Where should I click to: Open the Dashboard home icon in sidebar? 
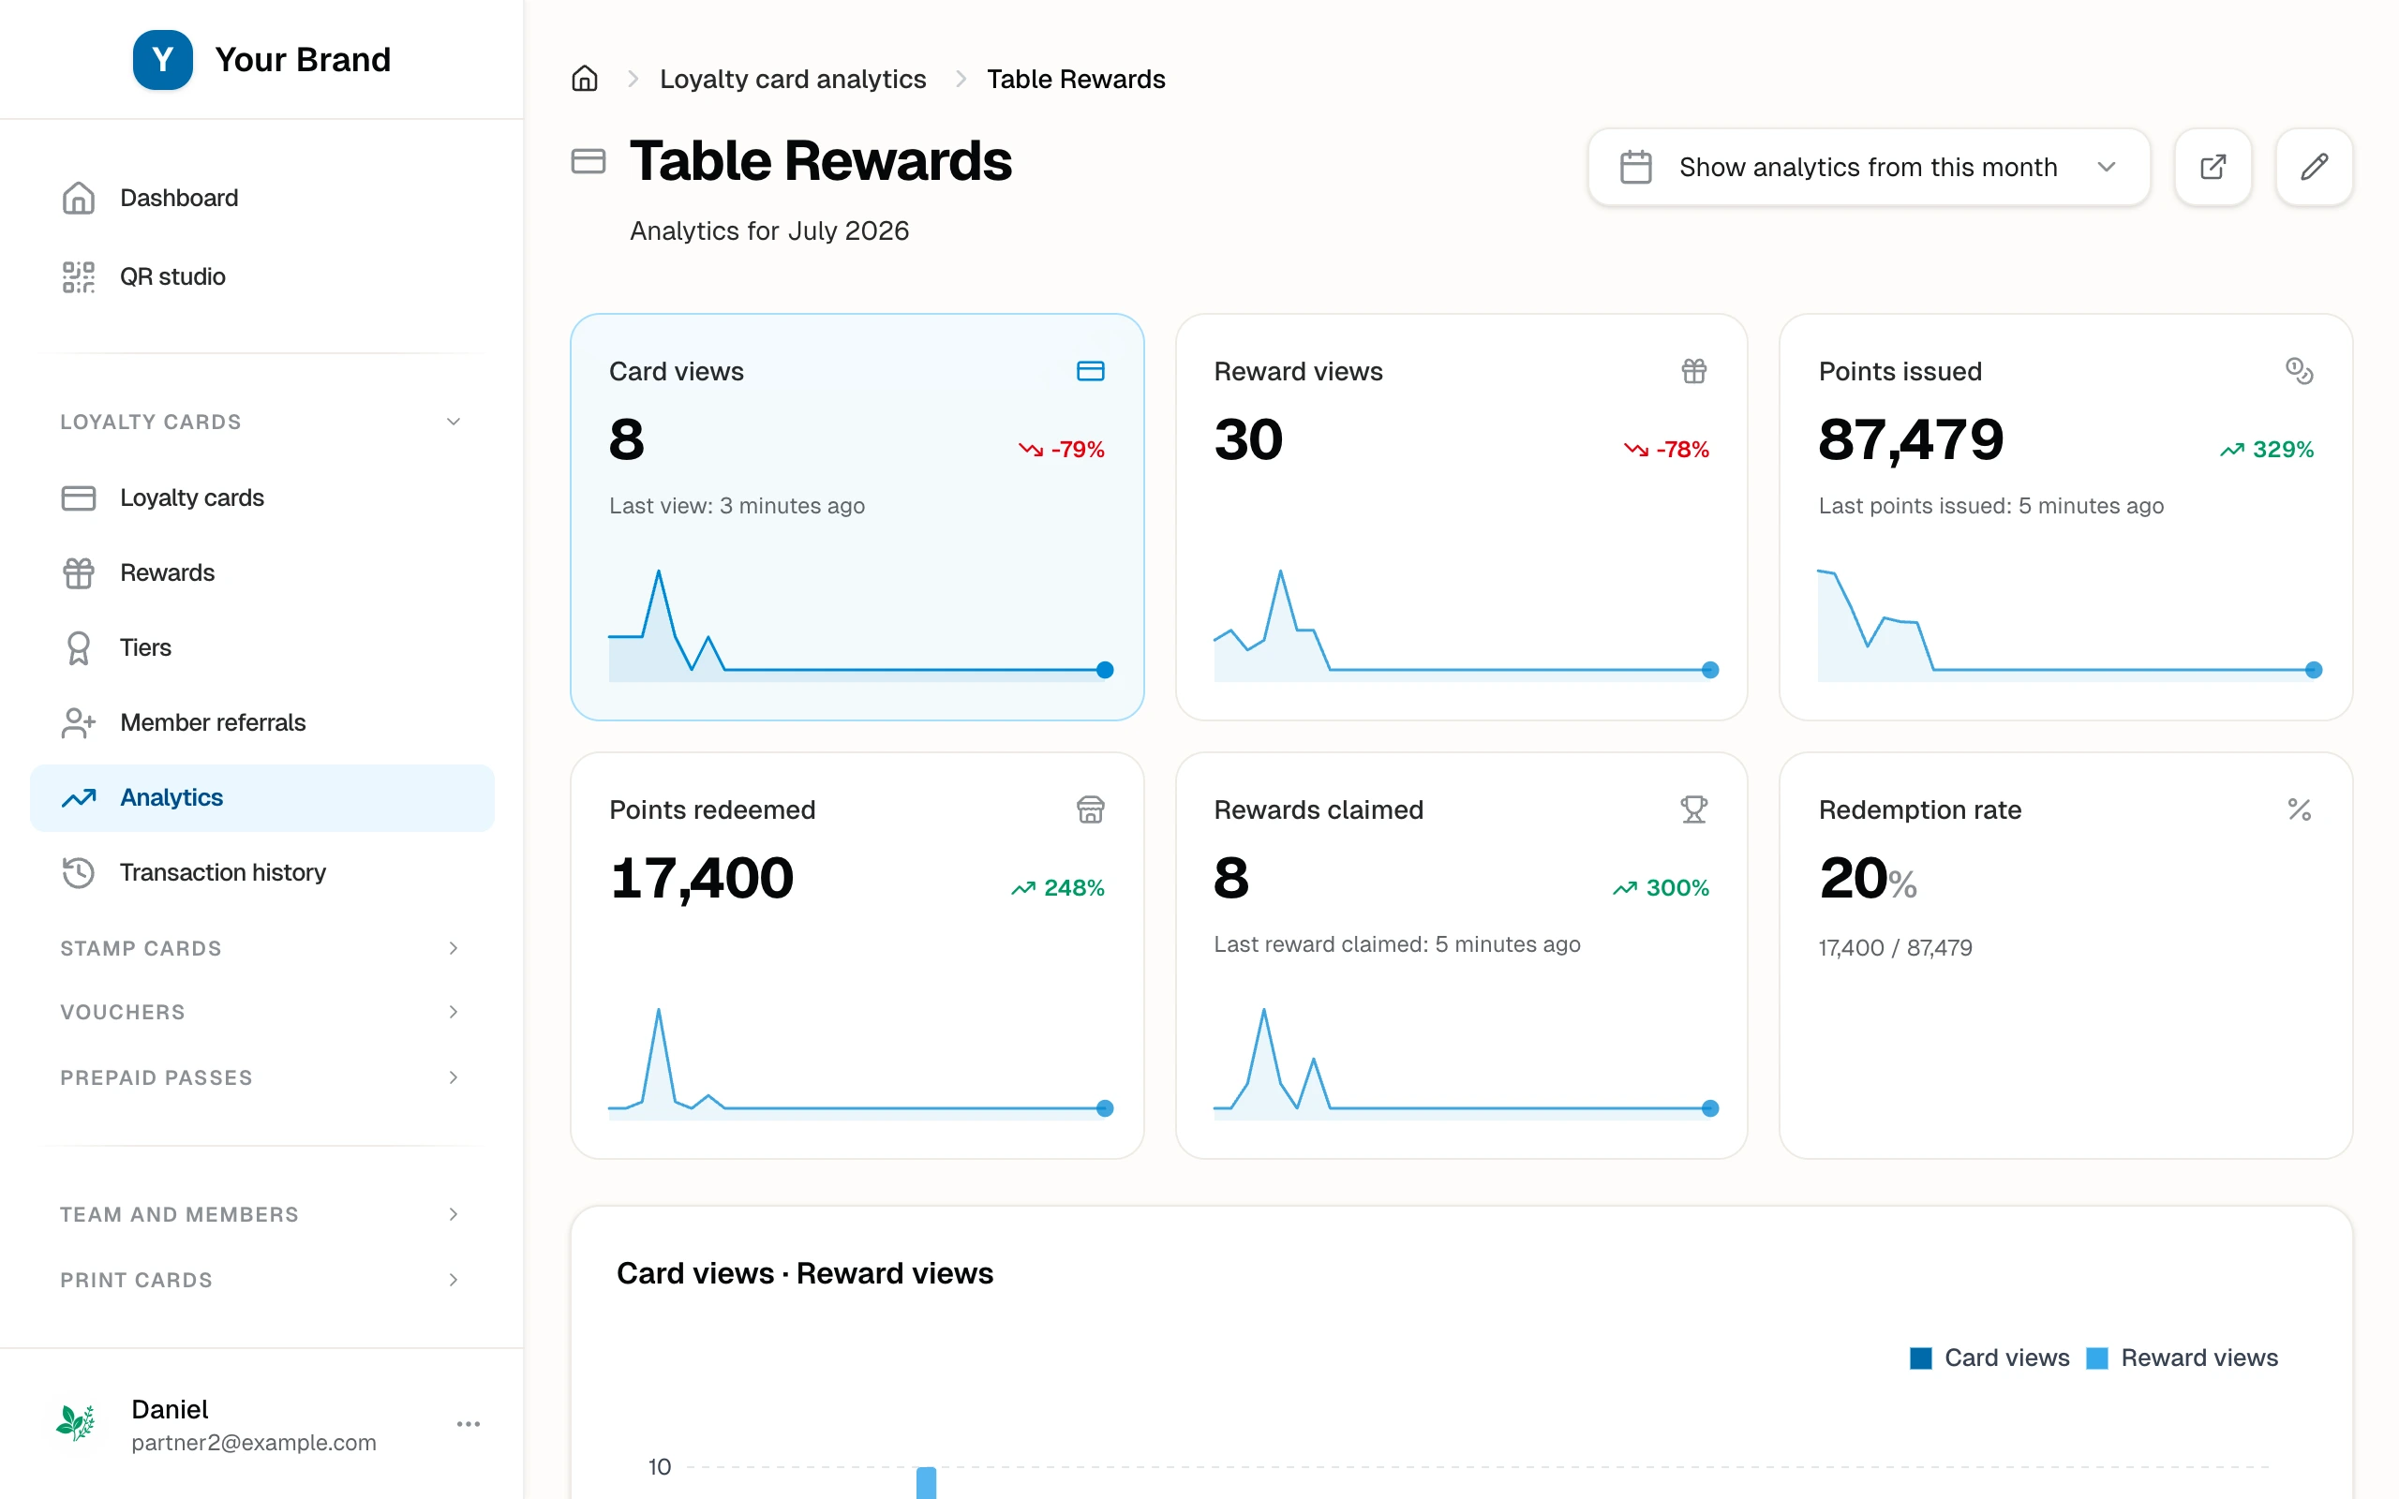79,199
